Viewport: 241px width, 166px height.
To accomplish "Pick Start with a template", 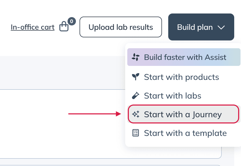I will (x=184, y=133).
